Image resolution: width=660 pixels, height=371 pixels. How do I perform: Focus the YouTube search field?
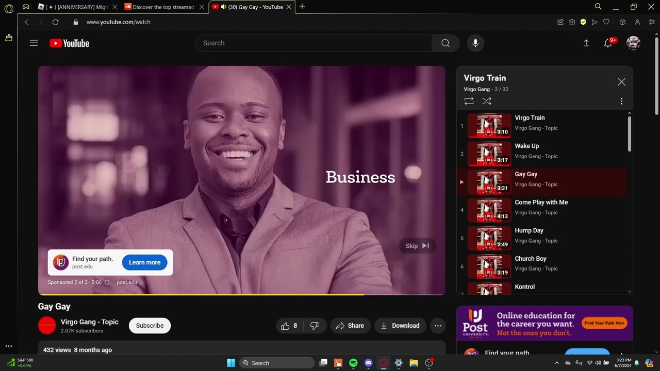pyautogui.click(x=313, y=43)
